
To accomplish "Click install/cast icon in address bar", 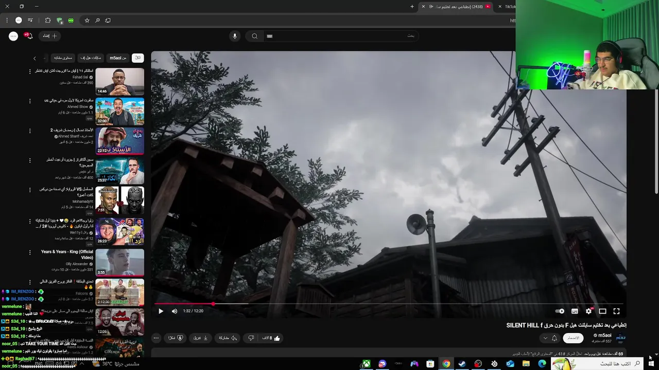I will pyautogui.click(x=108, y=20).
